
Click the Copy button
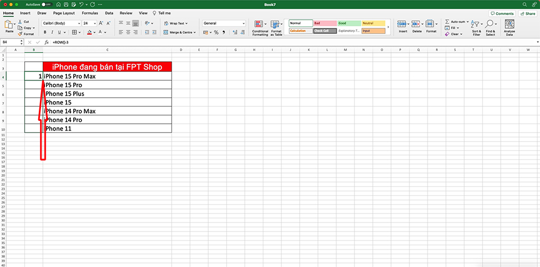pos(25,28)
